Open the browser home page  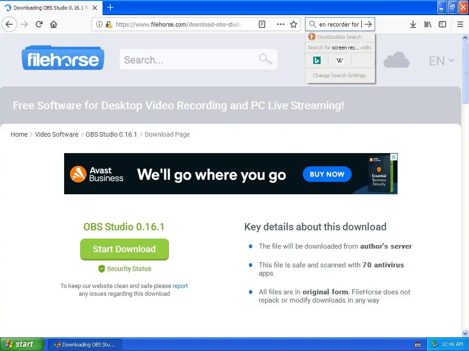coord(54,24)
